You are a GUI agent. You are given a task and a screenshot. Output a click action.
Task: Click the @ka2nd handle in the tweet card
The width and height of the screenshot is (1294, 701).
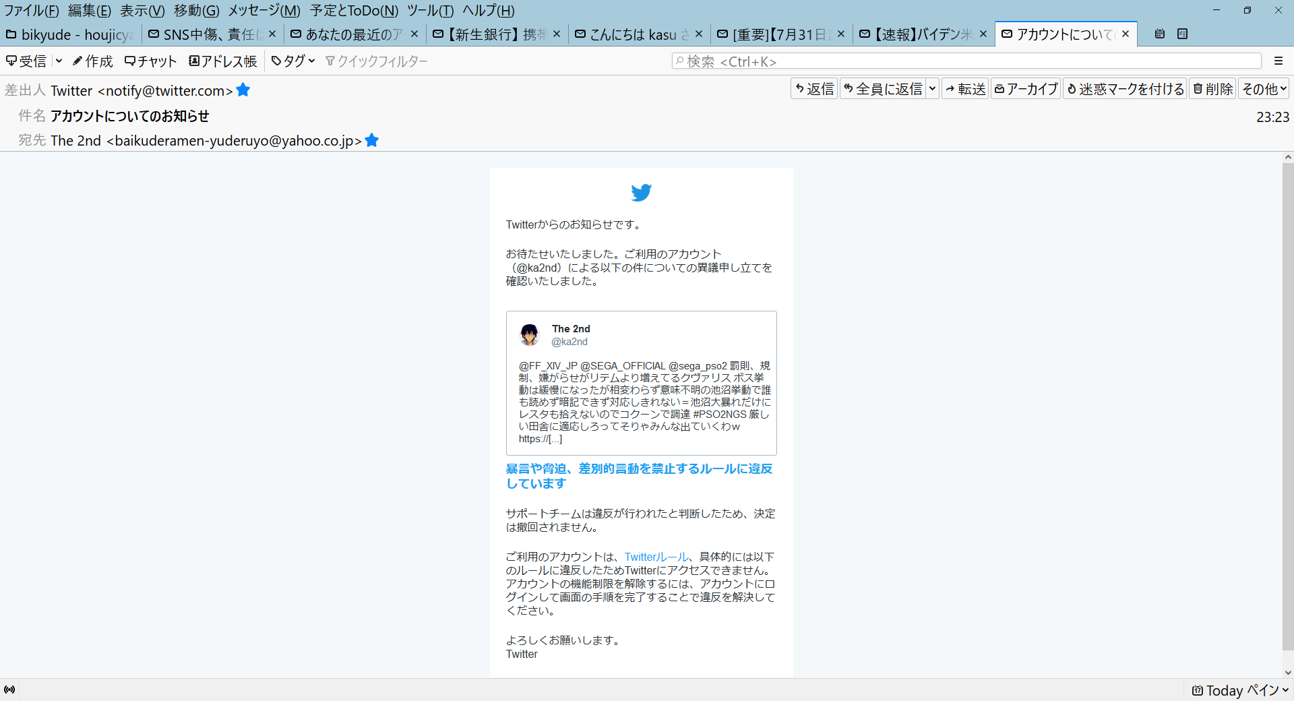point(569,342)
